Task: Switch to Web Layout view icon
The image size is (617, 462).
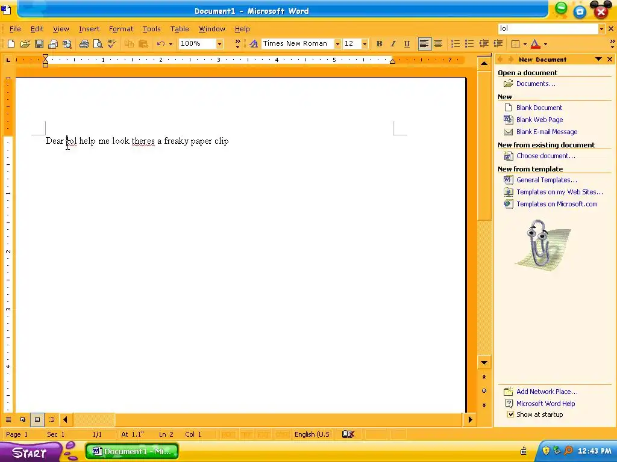Action: (23, 419)
